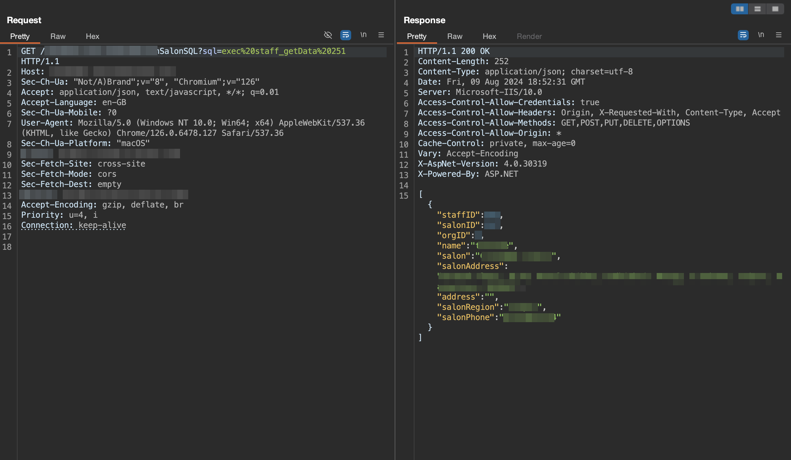
Task: Select the Response Raw tab
Action: (x=455, y=36)
